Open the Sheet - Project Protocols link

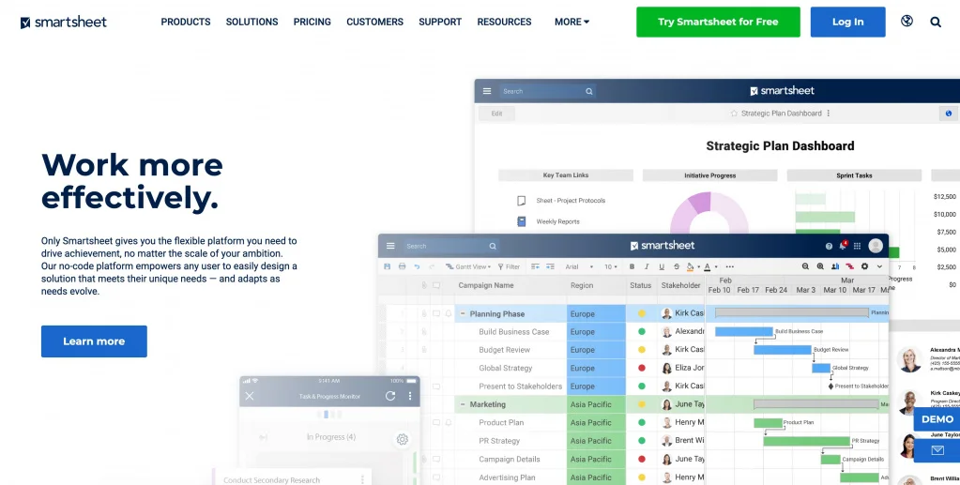[x=571, y=201]
